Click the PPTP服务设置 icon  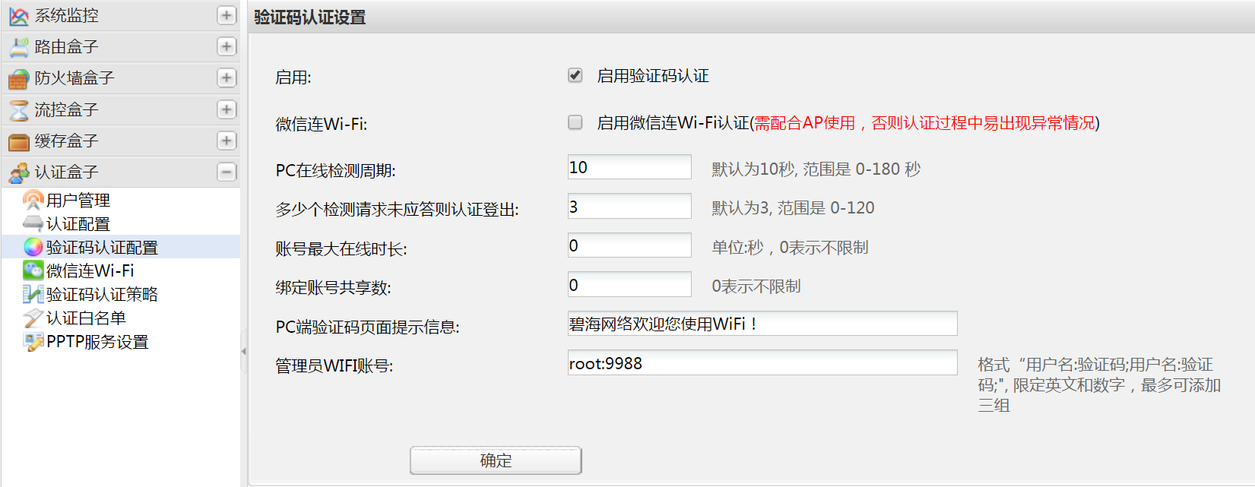pyautogui.click(x=33, y=342)
